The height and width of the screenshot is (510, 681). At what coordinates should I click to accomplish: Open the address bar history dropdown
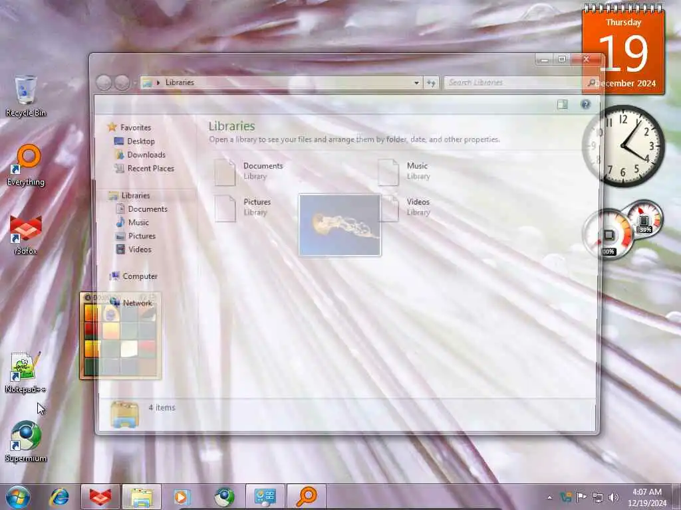(x=416, y=82)
